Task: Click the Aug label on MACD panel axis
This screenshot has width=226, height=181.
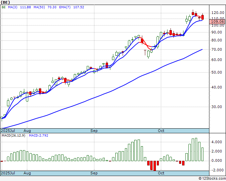Action: [27, 173]
